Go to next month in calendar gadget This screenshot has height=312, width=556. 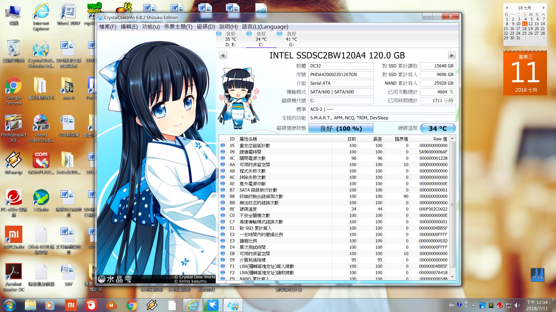point(543,8)
